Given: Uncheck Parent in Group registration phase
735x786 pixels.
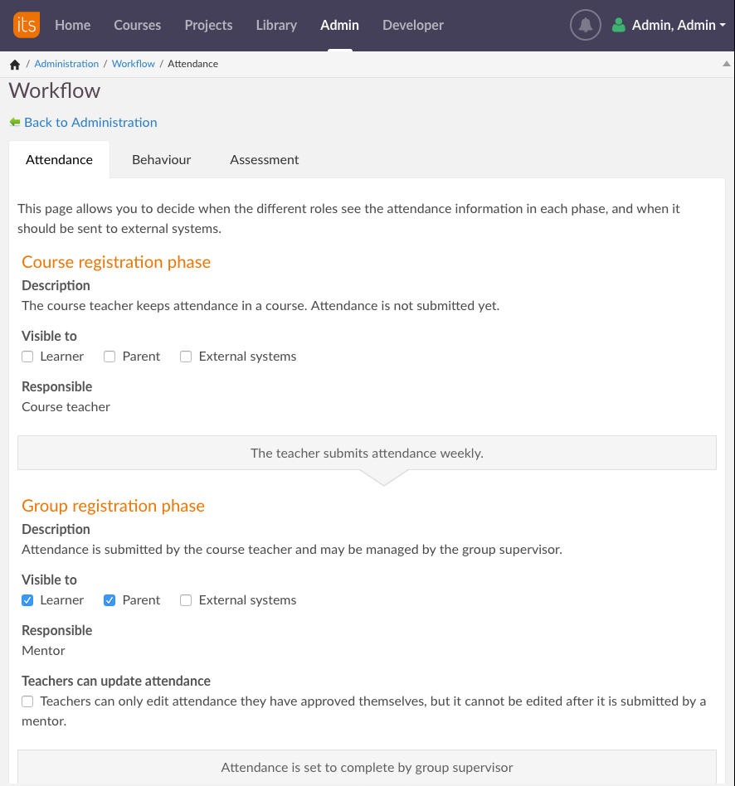Looking at the screenshot, I should pyautogui.click(x=110, y=600).
